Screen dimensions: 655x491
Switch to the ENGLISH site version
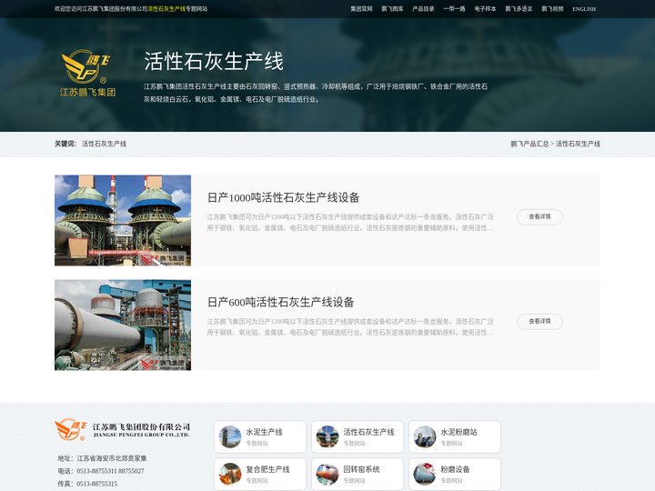[x=584, y=9]
